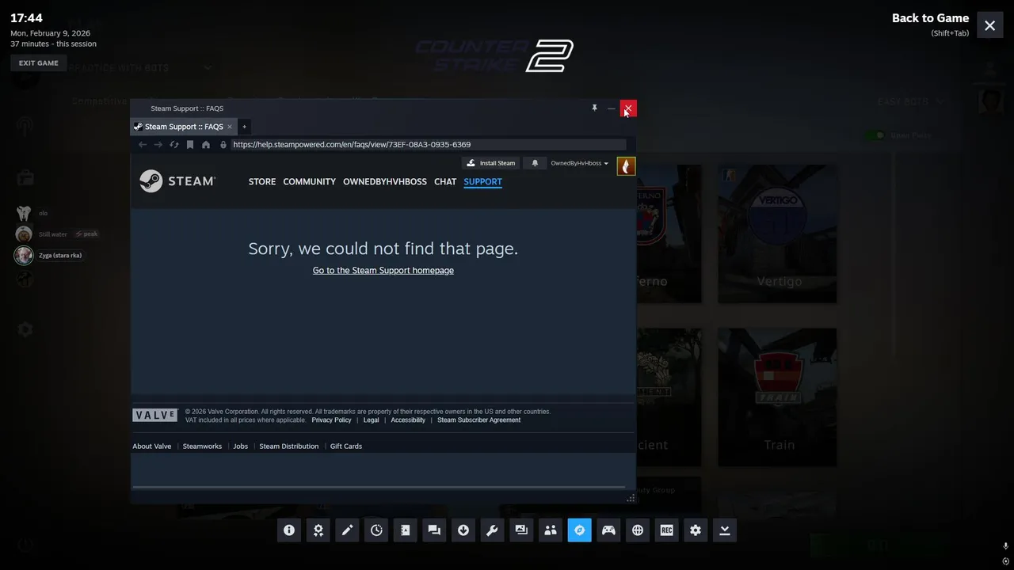Open the Steam Distribution footer link
This screenshot has height=570, width=1014.
pos(289,446)
